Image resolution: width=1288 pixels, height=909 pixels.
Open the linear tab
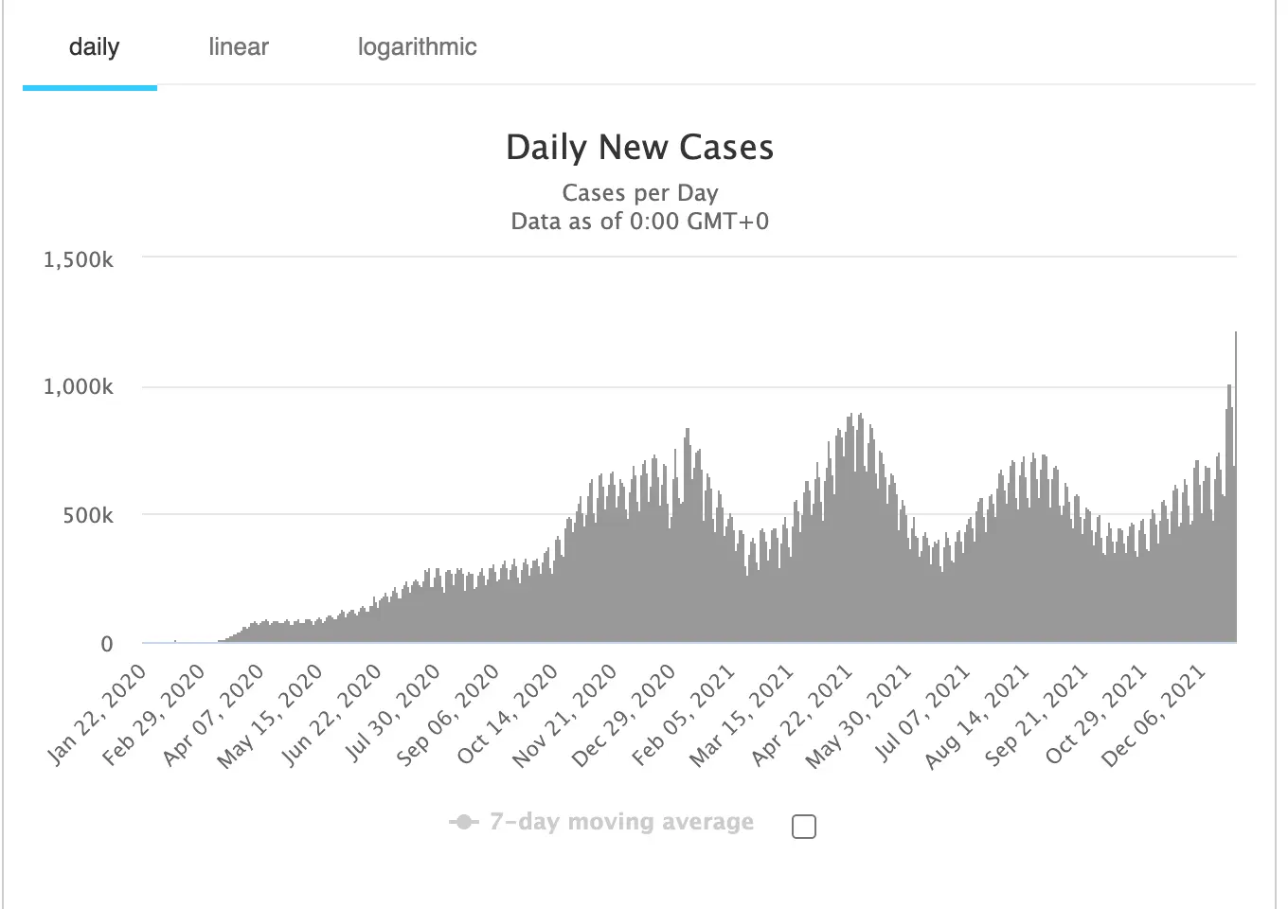click(239, 47)
